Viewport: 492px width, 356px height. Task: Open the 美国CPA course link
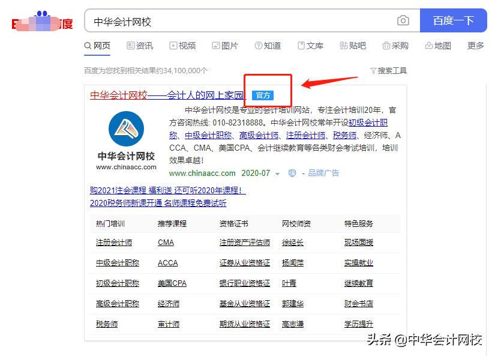pos(172,283)
